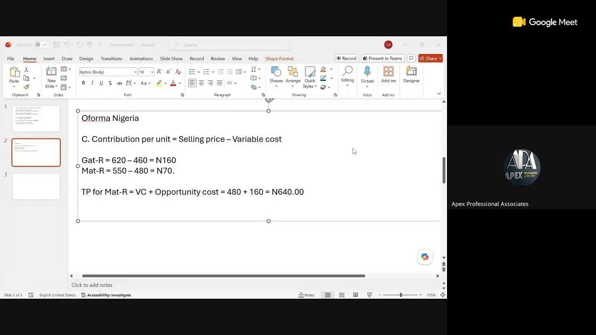596x335 pixels.
Task: Switch to the Design tab
Action: click(86, 59)
